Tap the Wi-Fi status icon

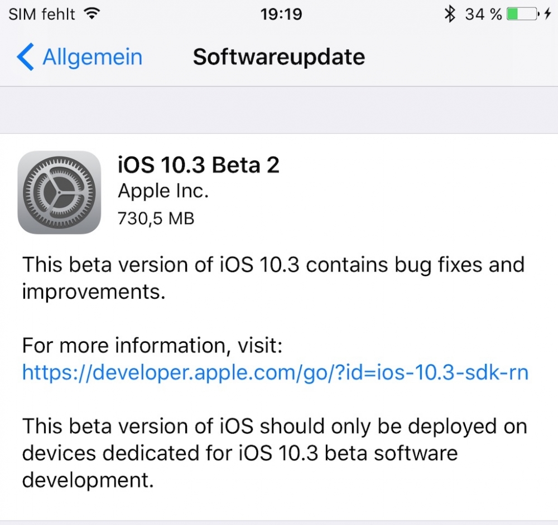(x=90, y=14)
